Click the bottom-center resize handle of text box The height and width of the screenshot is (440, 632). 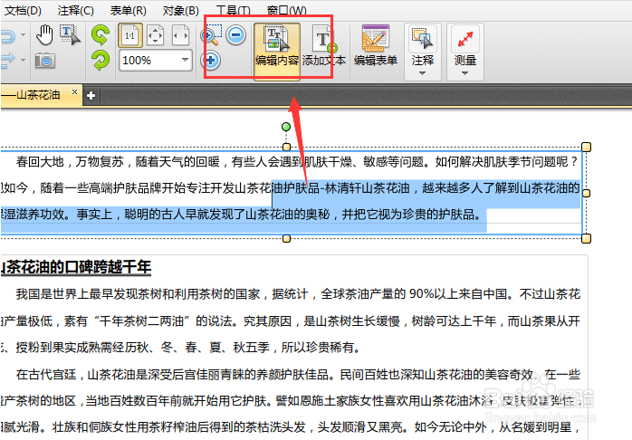[287, 238]
